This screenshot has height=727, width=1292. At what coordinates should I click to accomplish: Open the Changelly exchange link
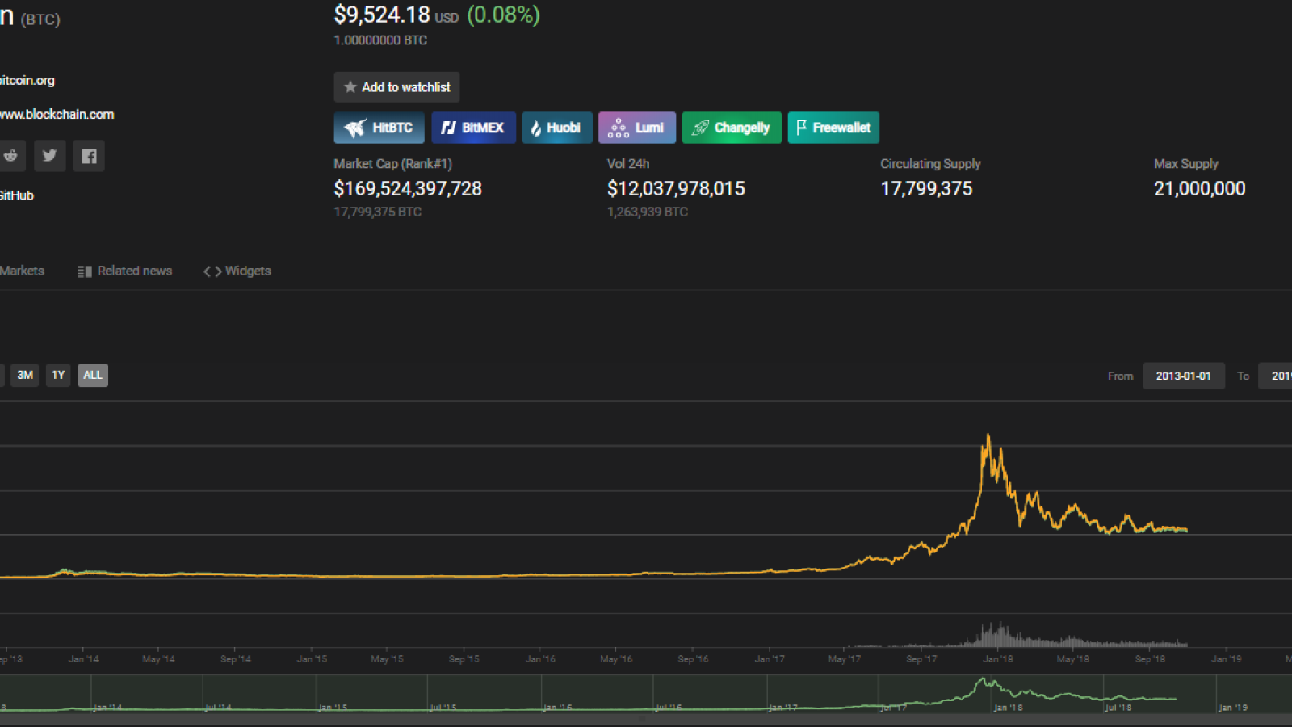pos(732,128)
